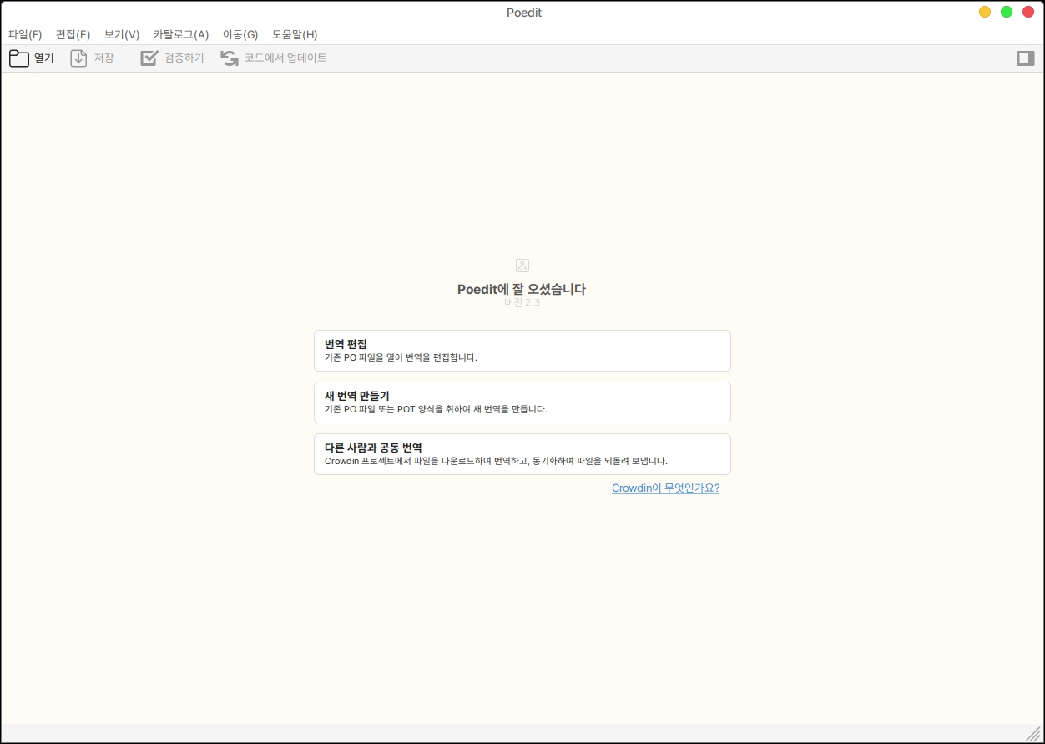Choose the 번역 편집 option
This screenshot has height=744, width=1045.
[x=522, y=351]
